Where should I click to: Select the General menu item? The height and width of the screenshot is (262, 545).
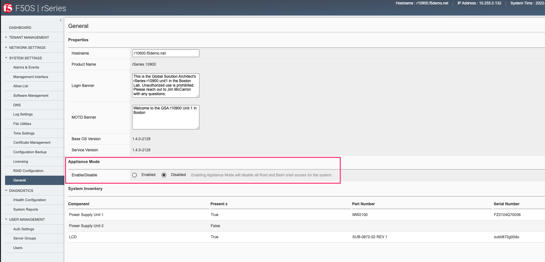(x=35, y=180)
